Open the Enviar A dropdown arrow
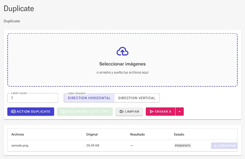Image resolution: width=245 pixels, height=159 pixels. [x=179, y=111]
